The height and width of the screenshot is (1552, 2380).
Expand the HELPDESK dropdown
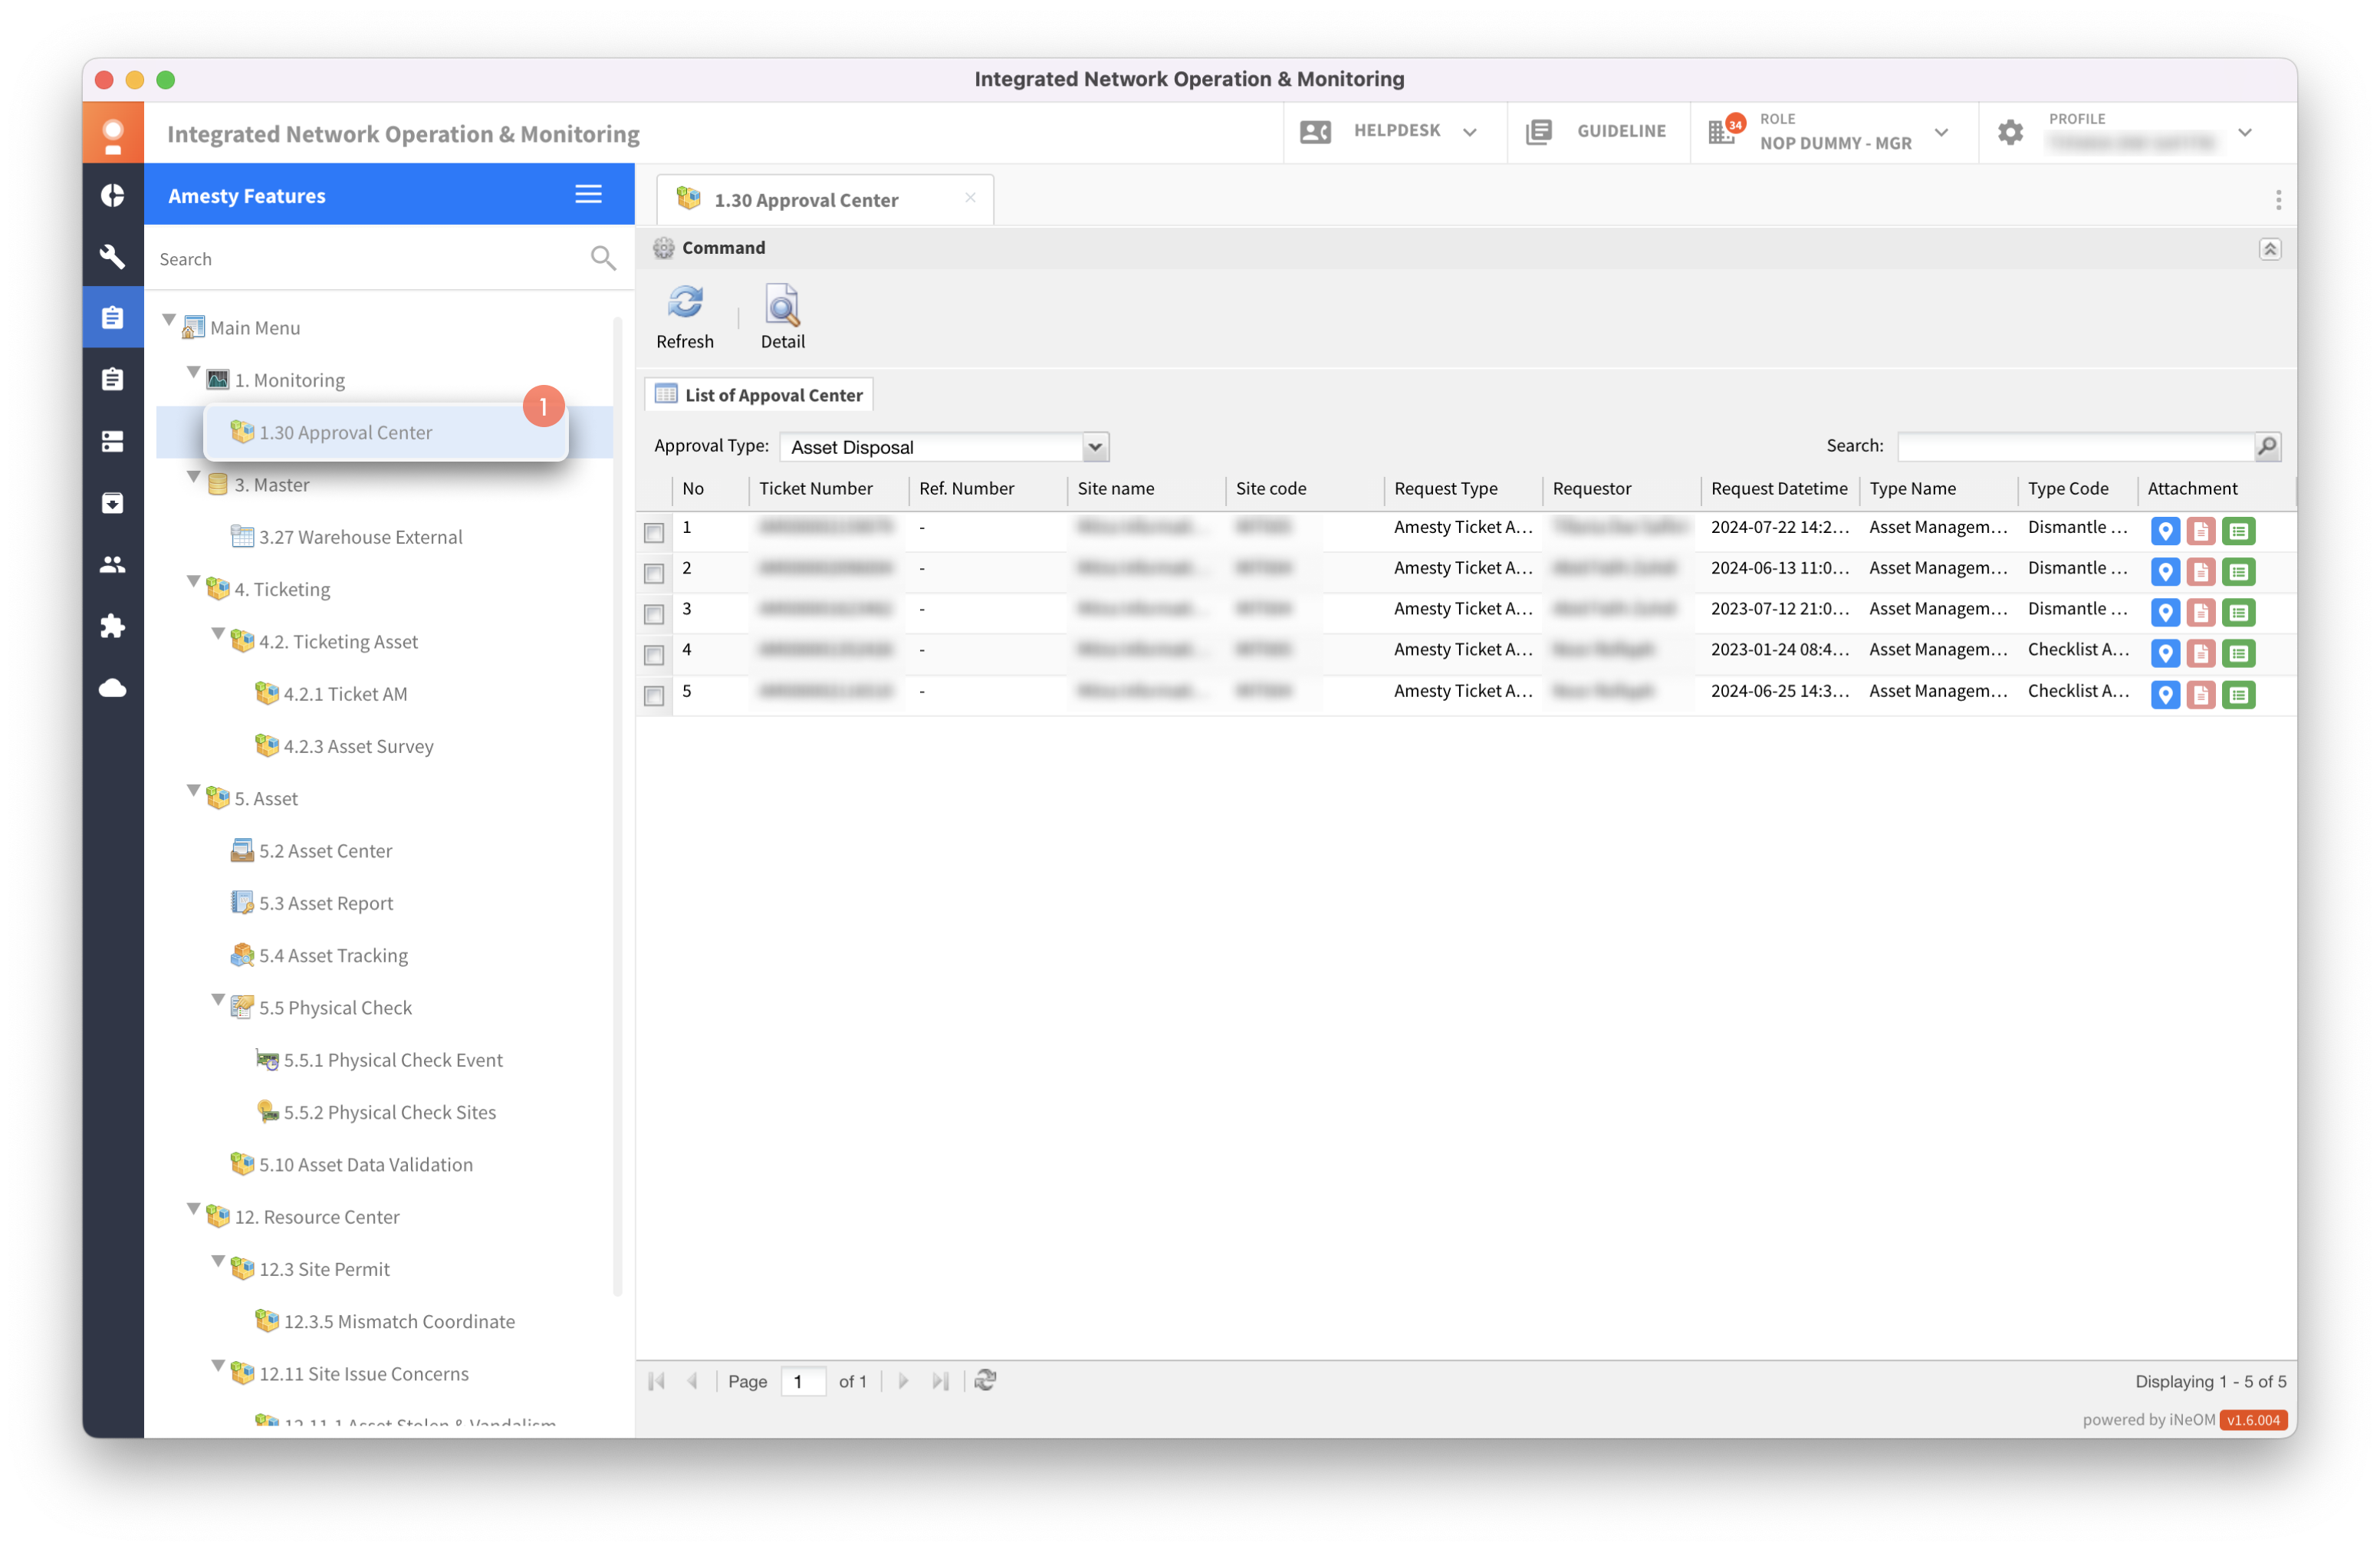(1469, 132)
